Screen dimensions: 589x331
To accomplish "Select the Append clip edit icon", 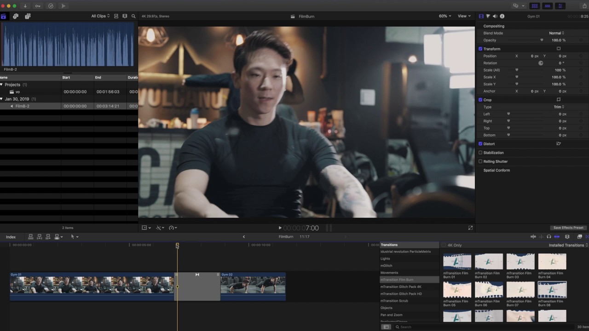I will 47,236.
